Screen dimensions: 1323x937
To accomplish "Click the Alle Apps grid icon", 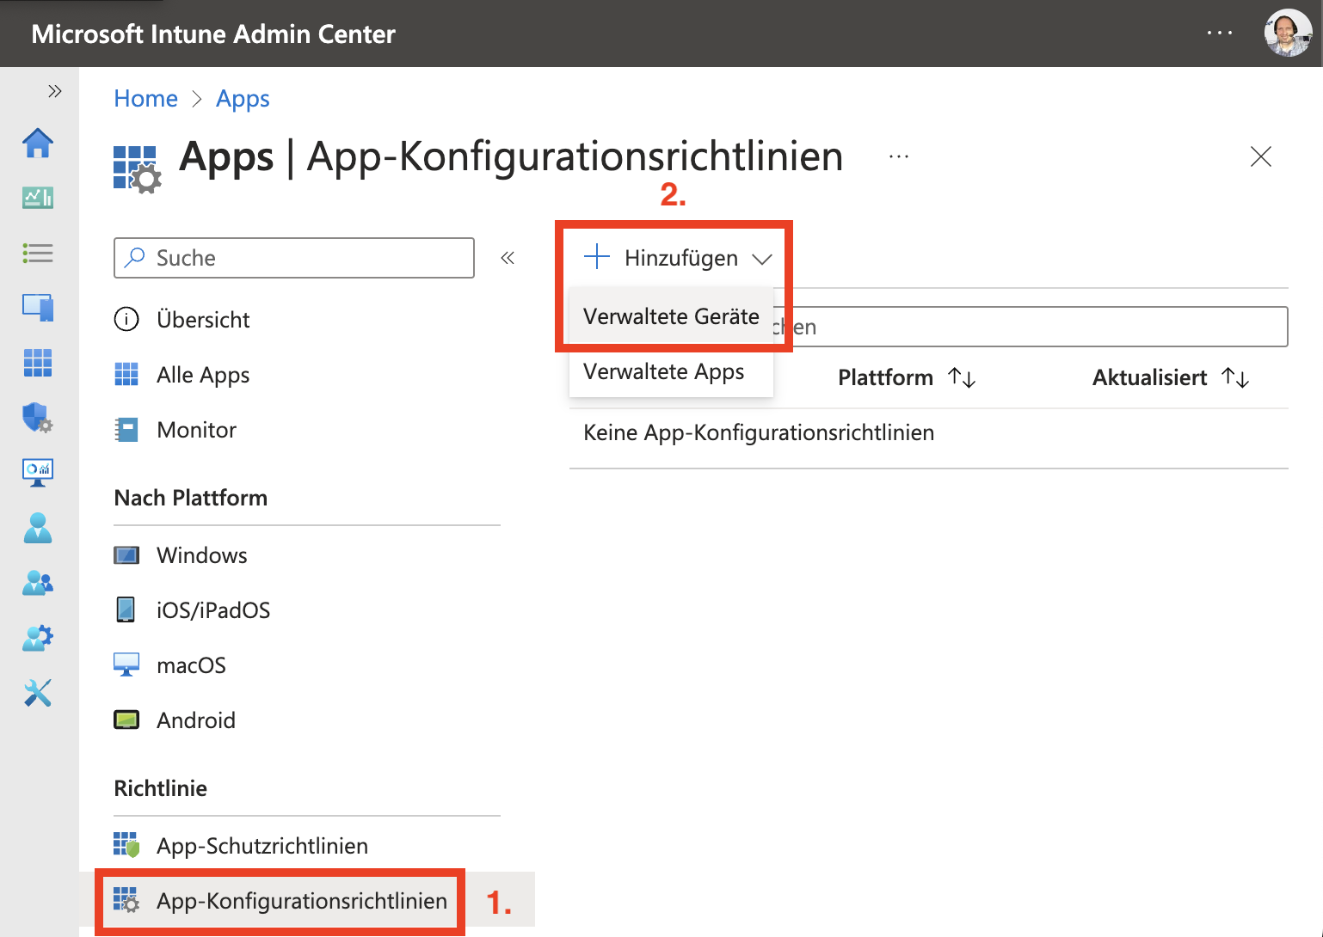I will click(126, 375).
